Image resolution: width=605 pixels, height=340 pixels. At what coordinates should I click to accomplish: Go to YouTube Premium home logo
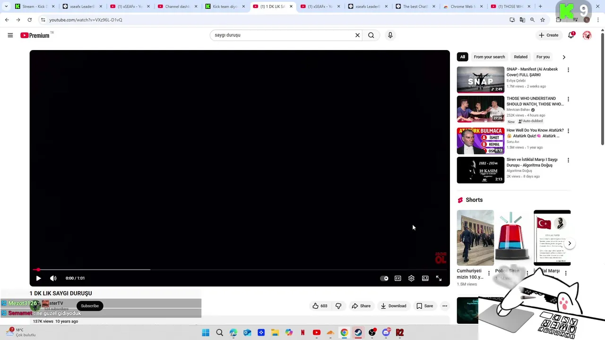35,35
